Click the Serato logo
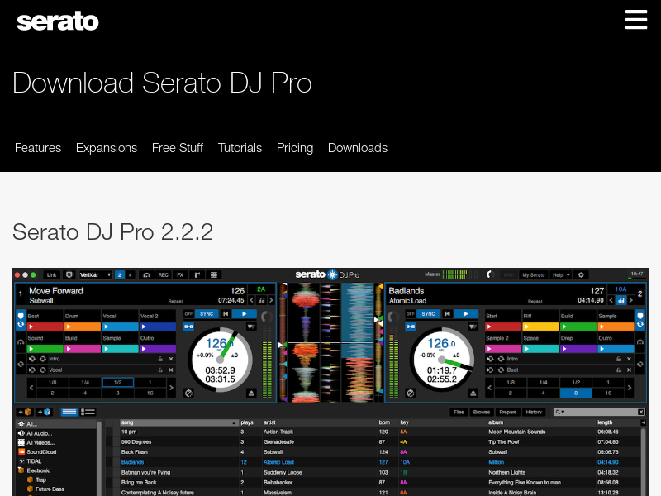661x496 pixels. tap(58, 21)
